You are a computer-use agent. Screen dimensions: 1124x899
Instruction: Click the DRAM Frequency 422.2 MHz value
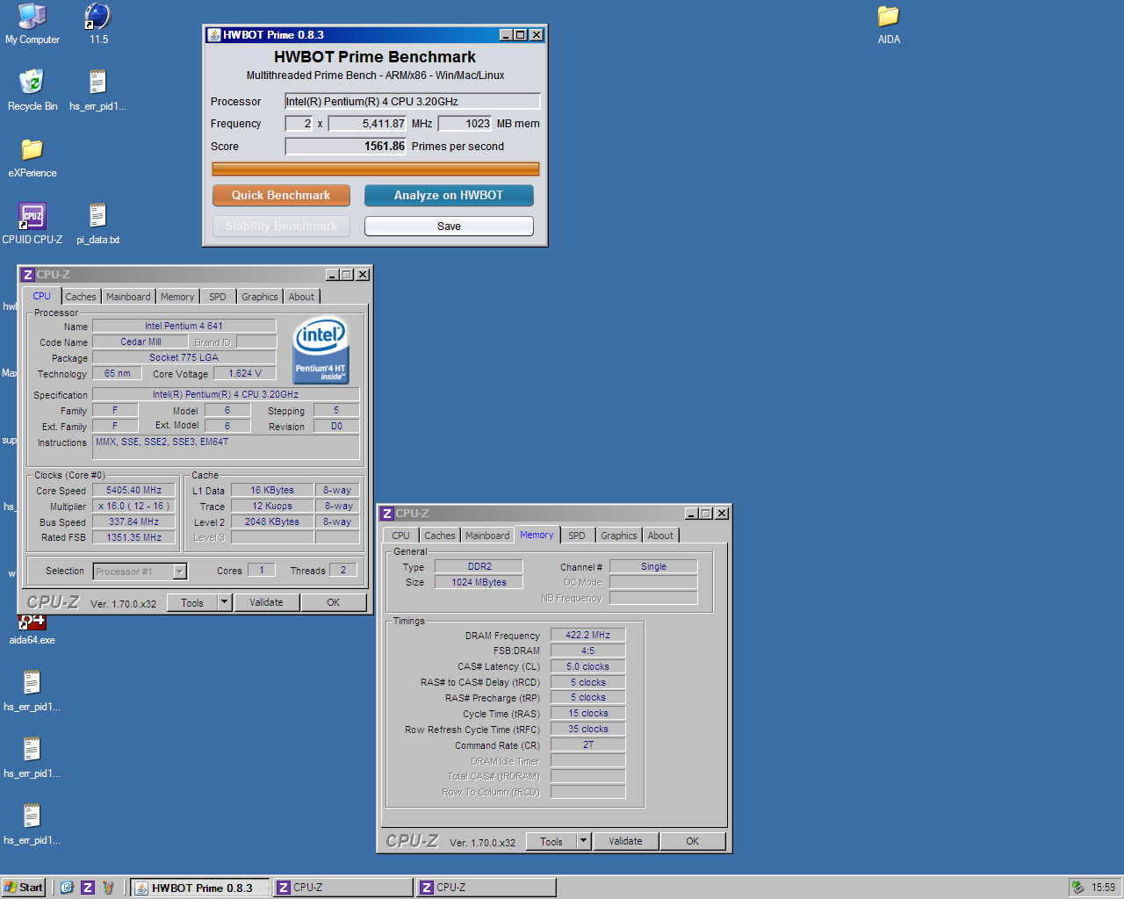(588, 636)
